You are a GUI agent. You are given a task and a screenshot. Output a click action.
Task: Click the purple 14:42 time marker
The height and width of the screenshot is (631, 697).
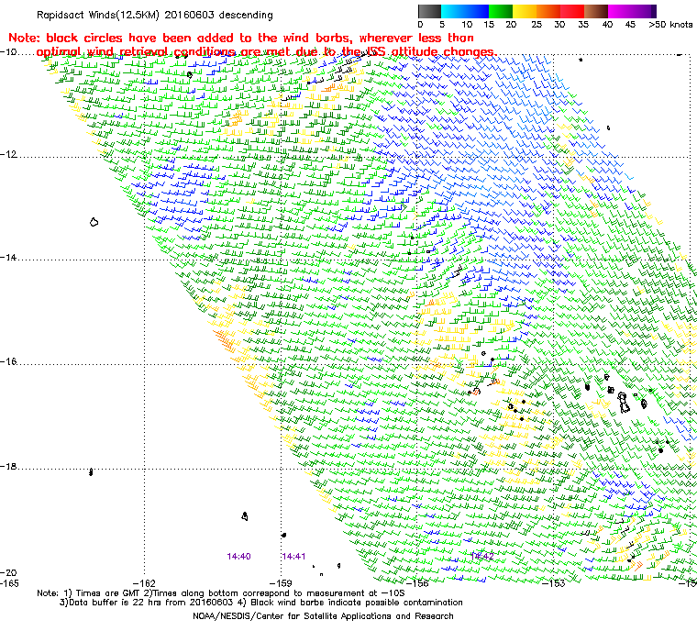pyautogui.click(x=482, y=557)
